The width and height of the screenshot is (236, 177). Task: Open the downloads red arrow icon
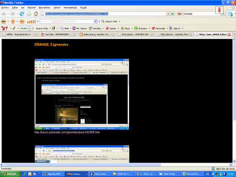coord(219,10)
